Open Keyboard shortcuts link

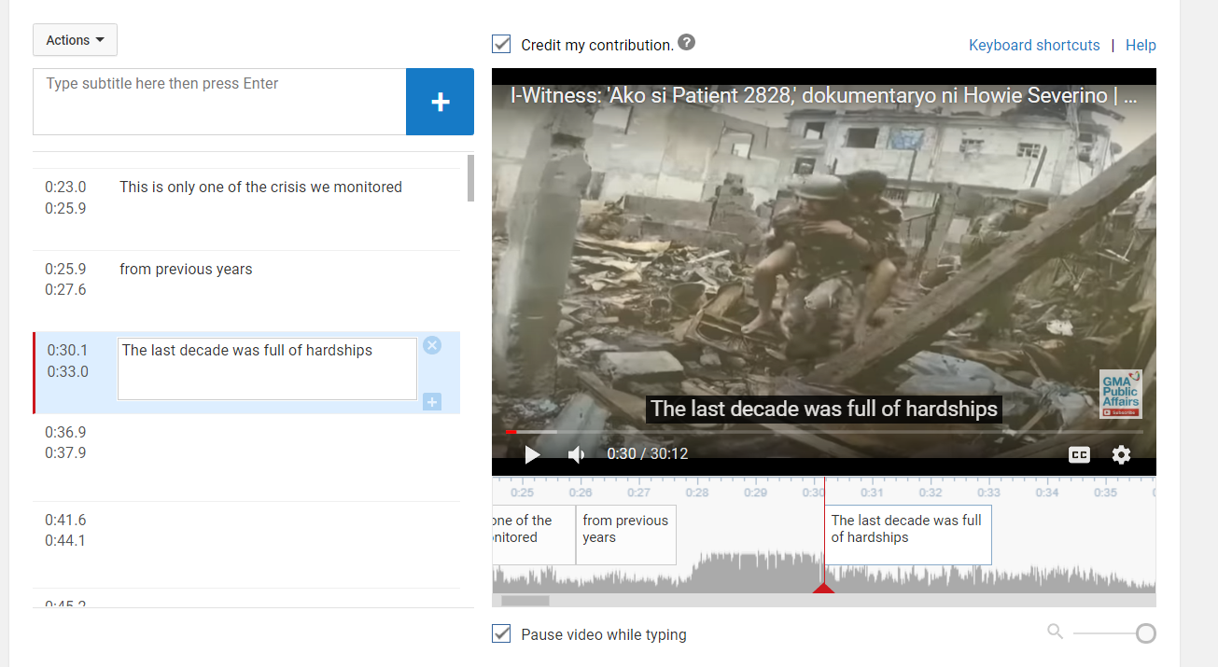coord(1034,45)
